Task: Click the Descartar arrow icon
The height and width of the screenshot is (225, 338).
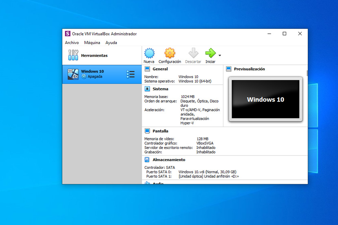Action: [193, 53]
